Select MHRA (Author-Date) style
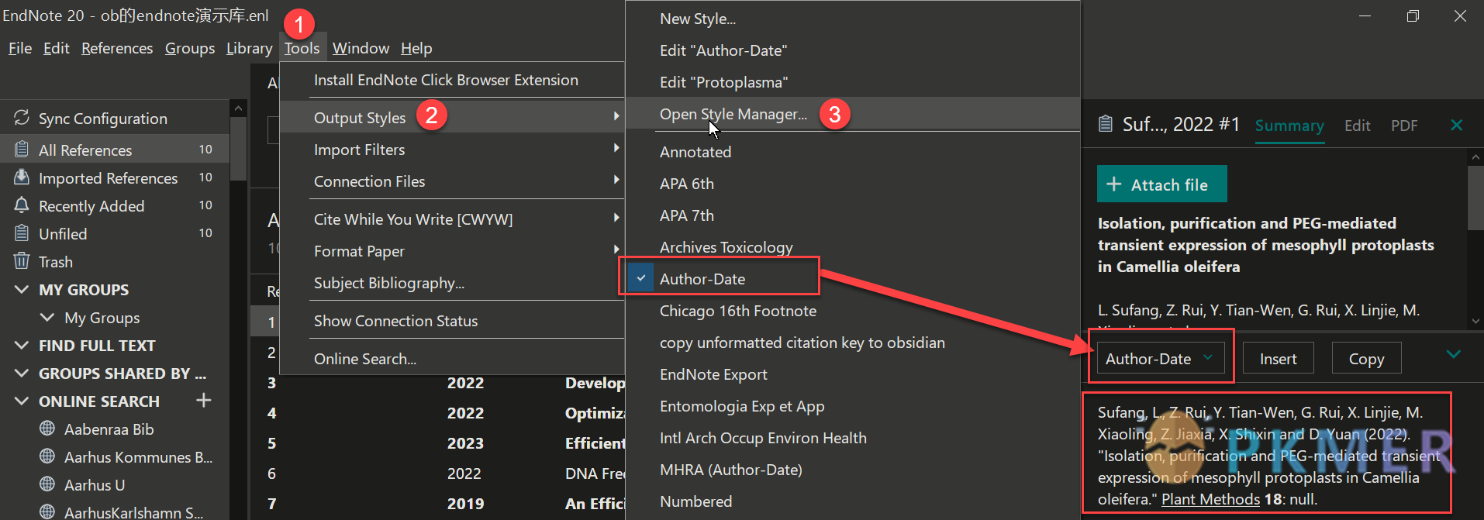The image size is (1484, 520). coord(852,470)
